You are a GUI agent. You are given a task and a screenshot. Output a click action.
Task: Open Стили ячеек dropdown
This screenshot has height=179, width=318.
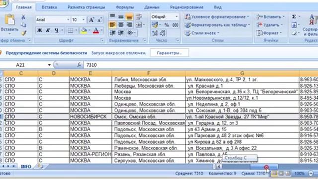coord(202,33)
